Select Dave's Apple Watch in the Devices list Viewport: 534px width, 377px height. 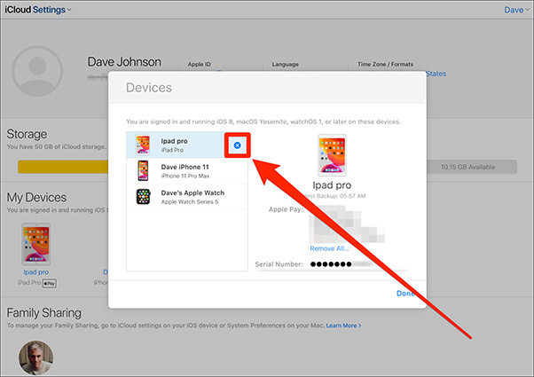pos(187,197)
